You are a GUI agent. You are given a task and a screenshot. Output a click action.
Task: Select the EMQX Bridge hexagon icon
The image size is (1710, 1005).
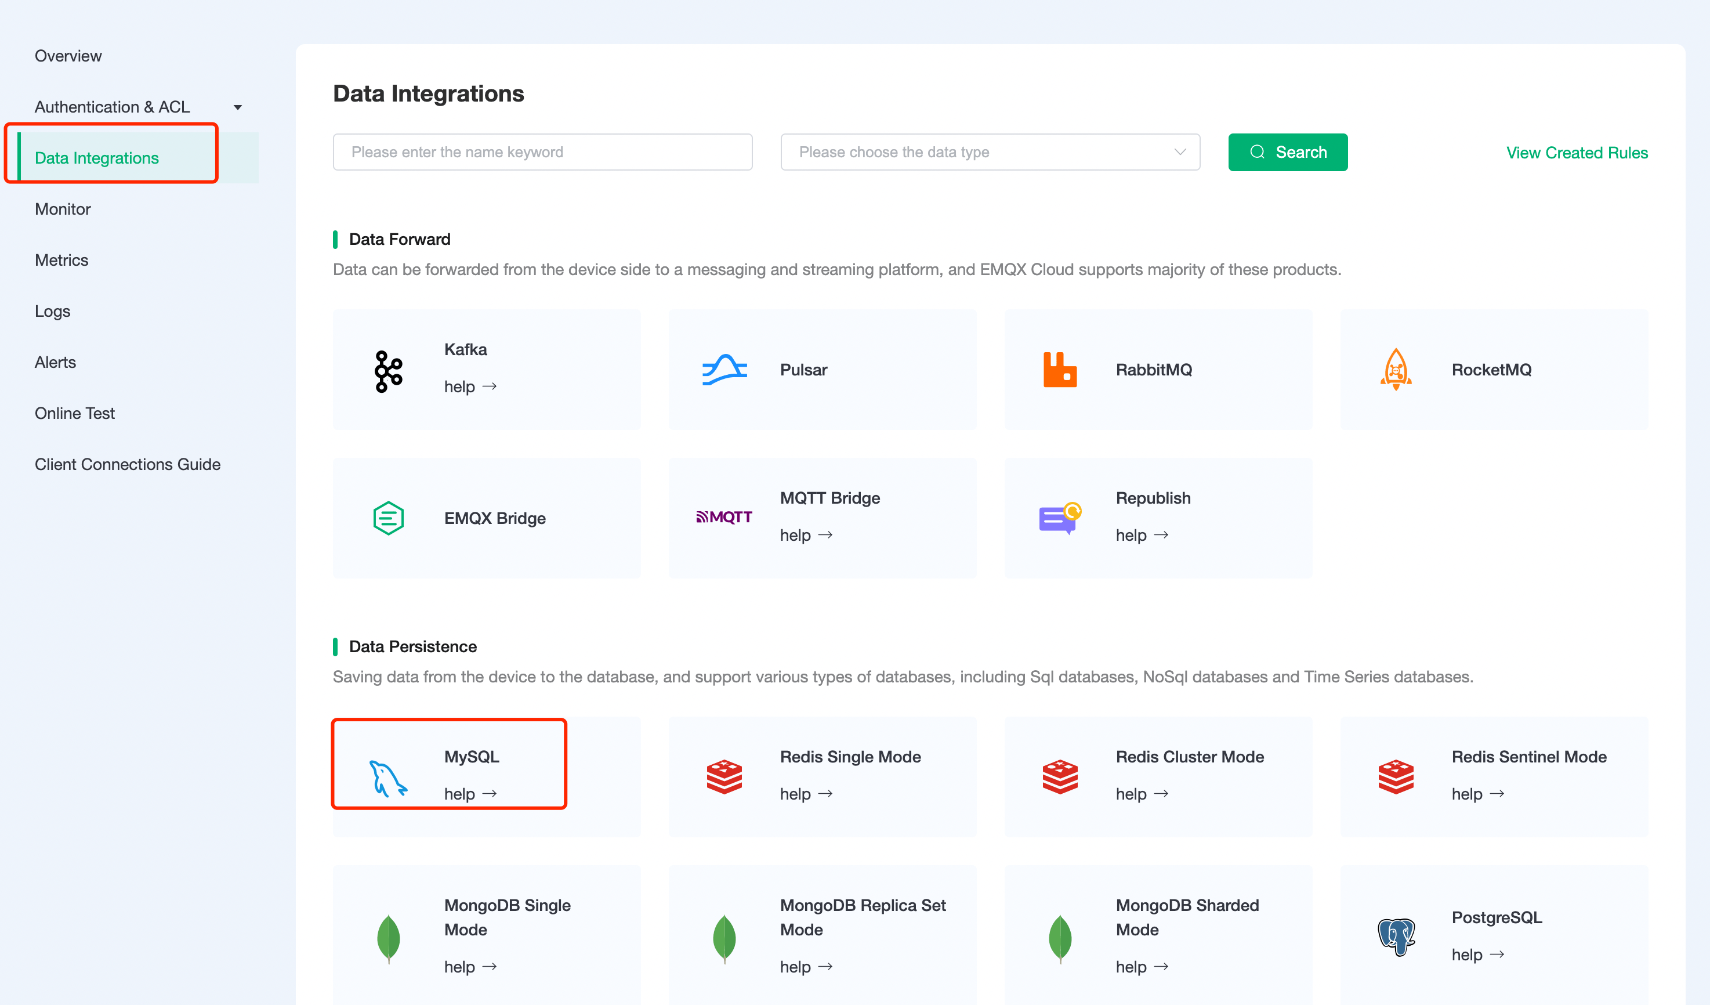387,518
